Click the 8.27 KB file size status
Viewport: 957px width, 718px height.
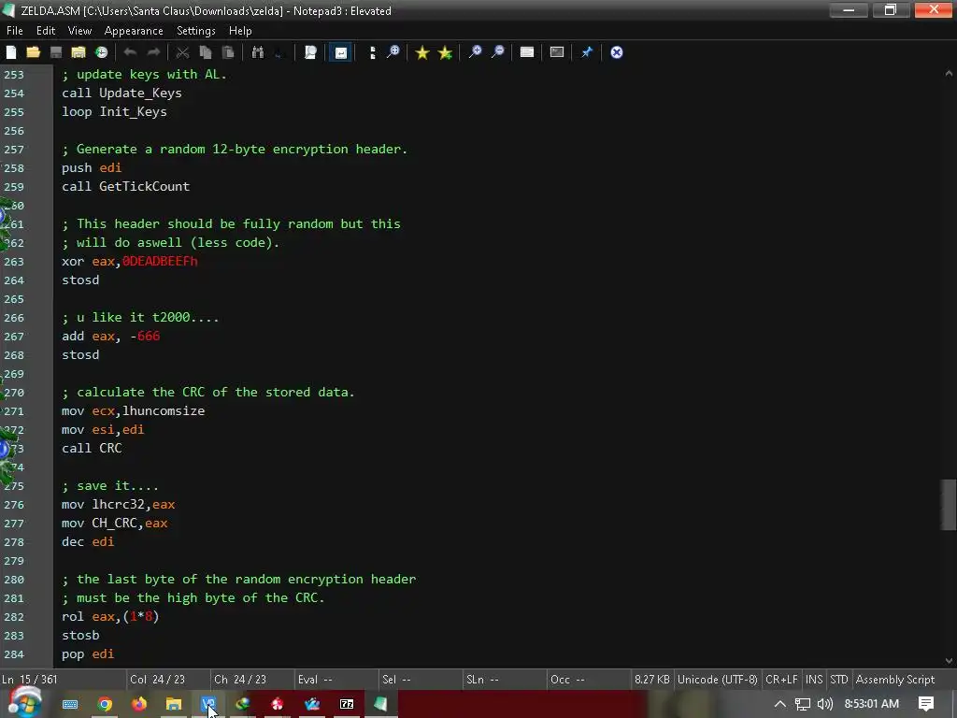pyautogui.click(x=651, y=680)
